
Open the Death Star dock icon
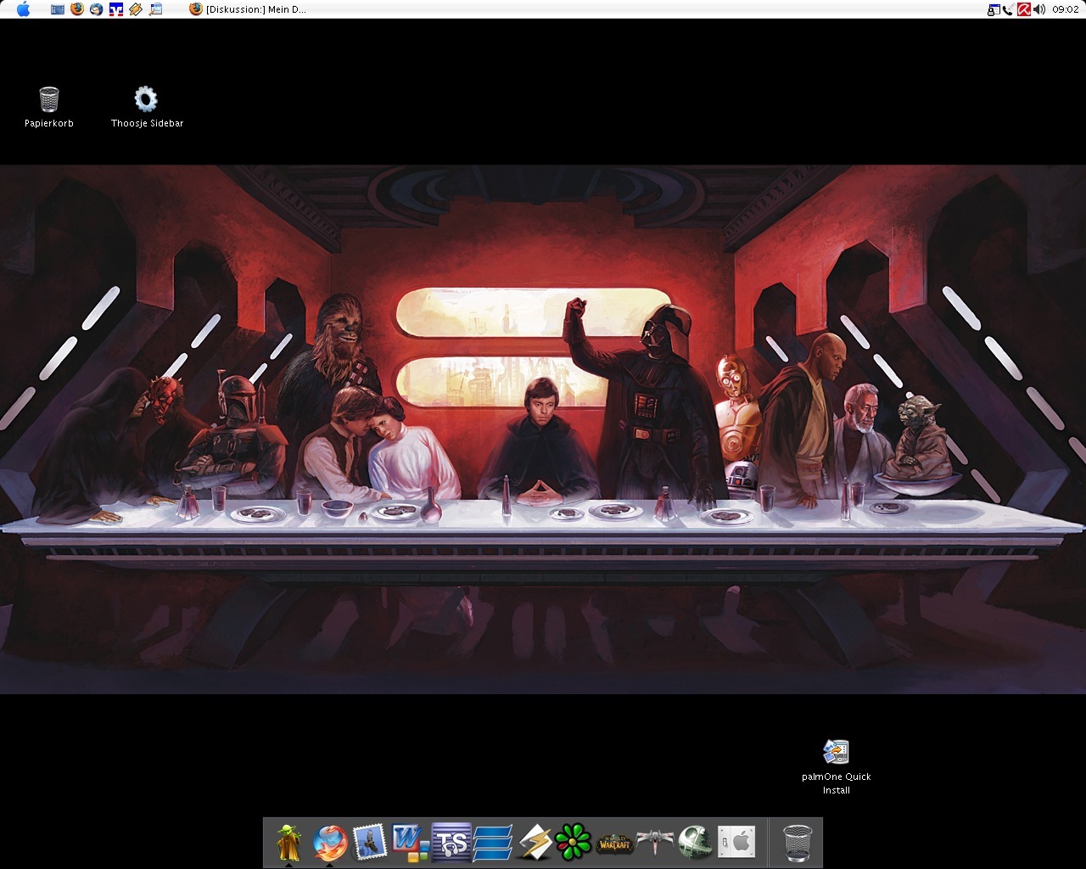coord(695,842)
